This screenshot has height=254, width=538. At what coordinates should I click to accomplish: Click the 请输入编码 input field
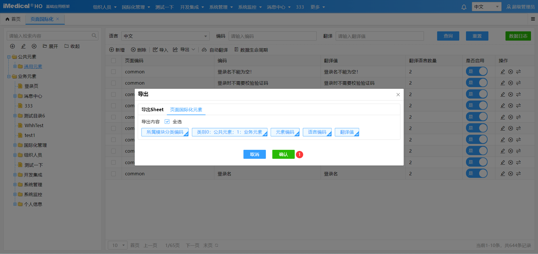[x=272, y=36]
